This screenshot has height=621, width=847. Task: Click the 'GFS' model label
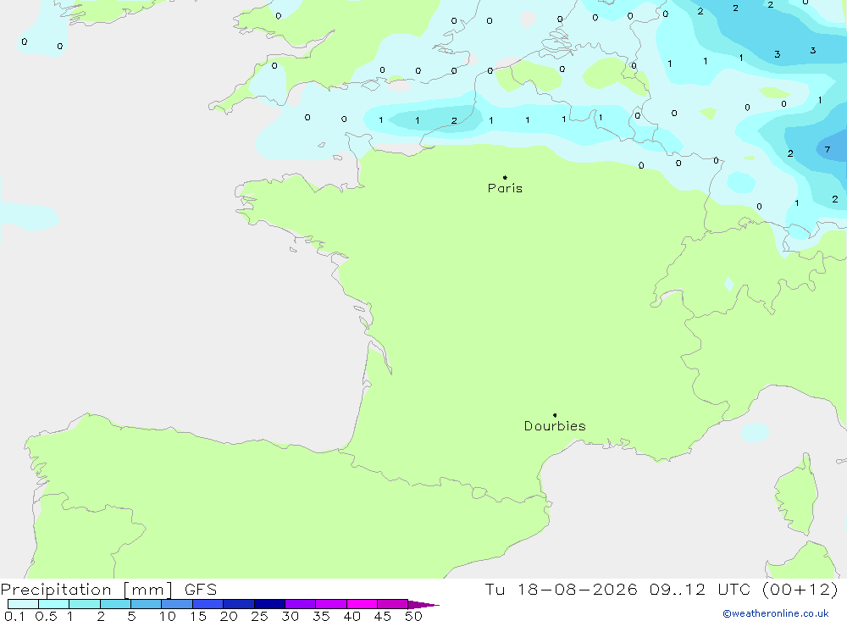tap(201, 590)
